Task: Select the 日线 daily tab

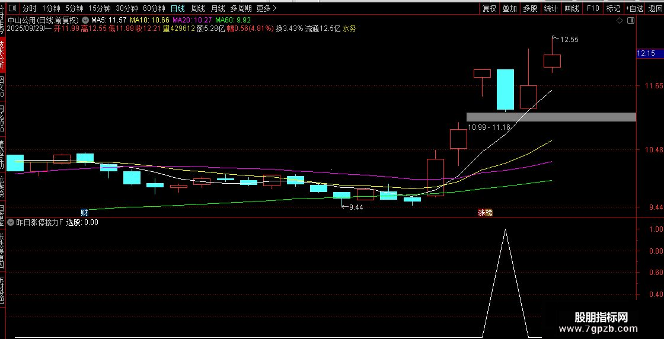Action: click(x=177, y=8)
